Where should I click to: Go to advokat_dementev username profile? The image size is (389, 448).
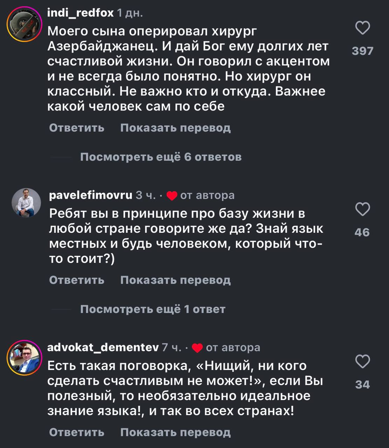click(x=103, y=347)
